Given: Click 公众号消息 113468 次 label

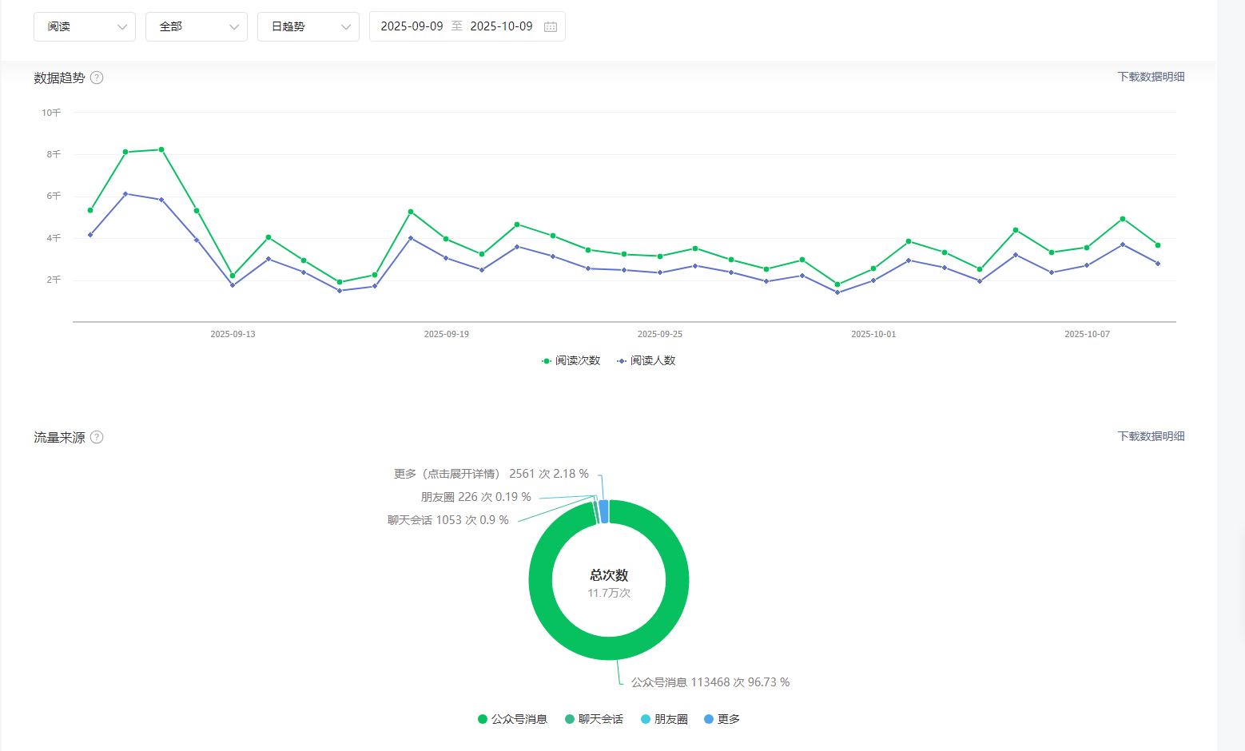Looking at the screenshot, I should point(710,682).
